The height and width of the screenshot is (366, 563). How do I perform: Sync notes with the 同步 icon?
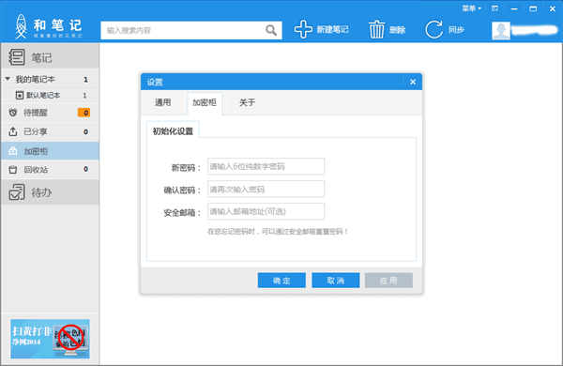(434, 29)
